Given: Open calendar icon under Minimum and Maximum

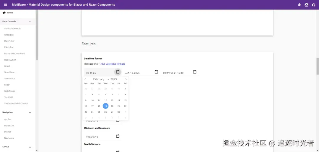Looking at the screenshot, I should (x=118, y=136).
